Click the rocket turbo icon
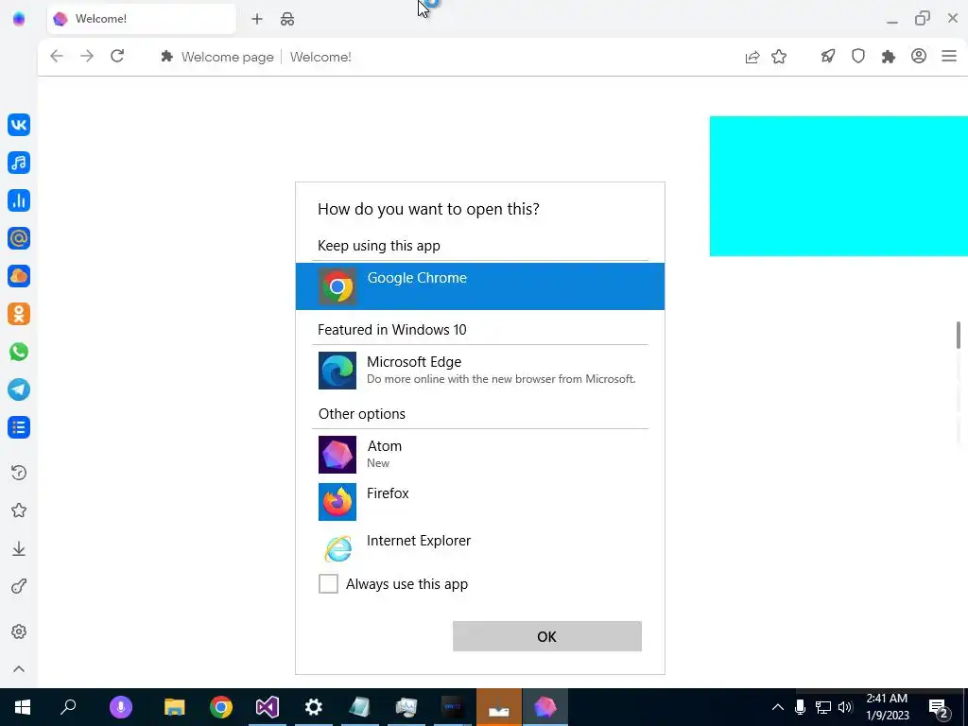 [828, 56]
